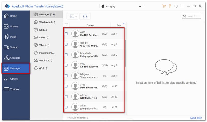The height and width of the screenshot is (122, 207).
Task: Check the box for the bdo deals message
Action: point(66,55)
